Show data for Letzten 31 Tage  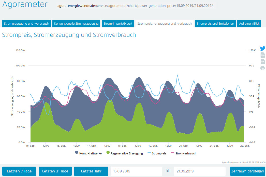(55, 171)
